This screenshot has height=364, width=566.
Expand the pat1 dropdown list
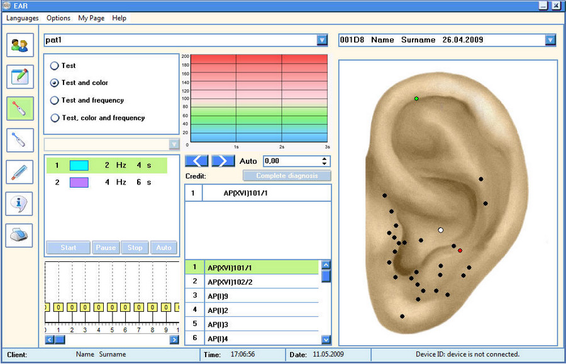(x=322, y=40)
